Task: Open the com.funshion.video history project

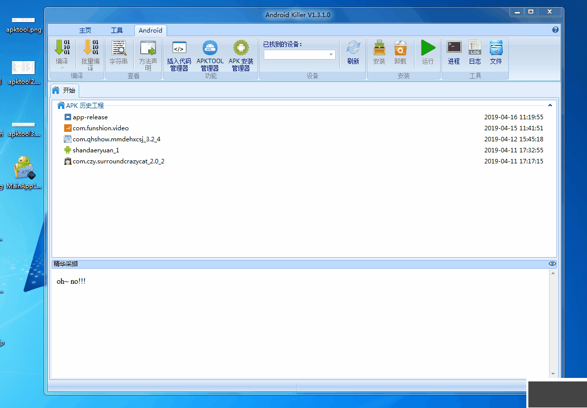Action: 100,128
